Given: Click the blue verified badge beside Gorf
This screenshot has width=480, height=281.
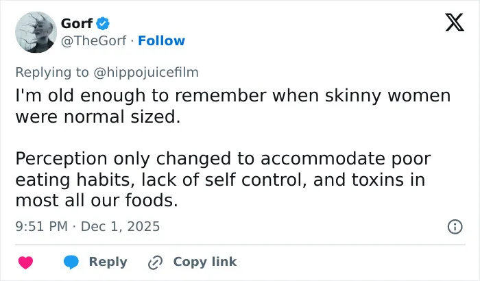Looking at the screenshot, I should tap(103, 23).
